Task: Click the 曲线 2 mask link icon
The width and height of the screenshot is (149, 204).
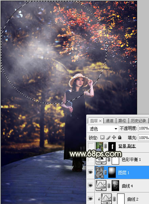Action: (x=114, y=199)
